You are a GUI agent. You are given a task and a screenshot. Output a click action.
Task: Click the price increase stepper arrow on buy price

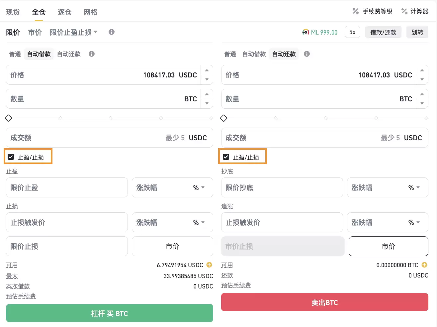pos(207,70)
